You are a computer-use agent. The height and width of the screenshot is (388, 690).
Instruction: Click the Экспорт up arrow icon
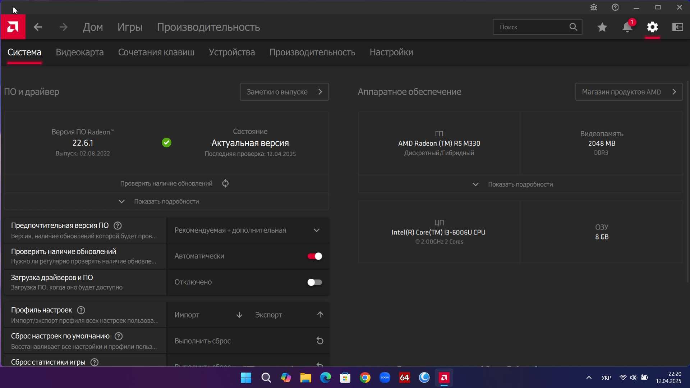coord(320,315)
